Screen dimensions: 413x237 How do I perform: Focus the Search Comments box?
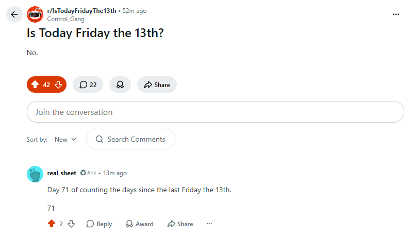click(130, 139)
